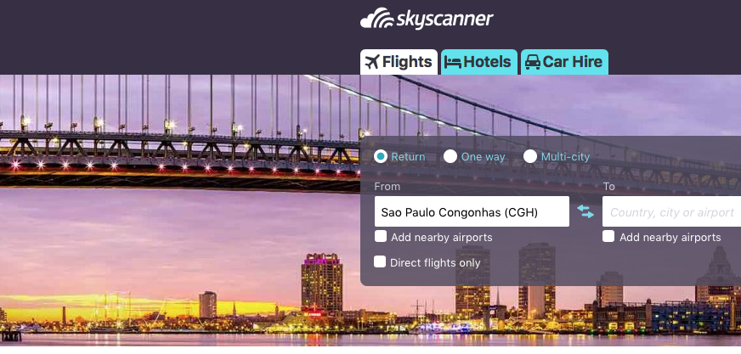
Task: Swap origin and destination with arrows icon
Action: click(585, 211)
